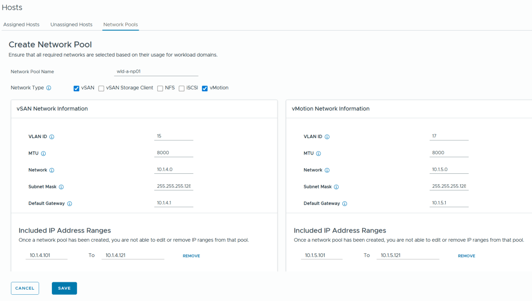Click vSAN VLAN ID info icon

tap(52, 137)
